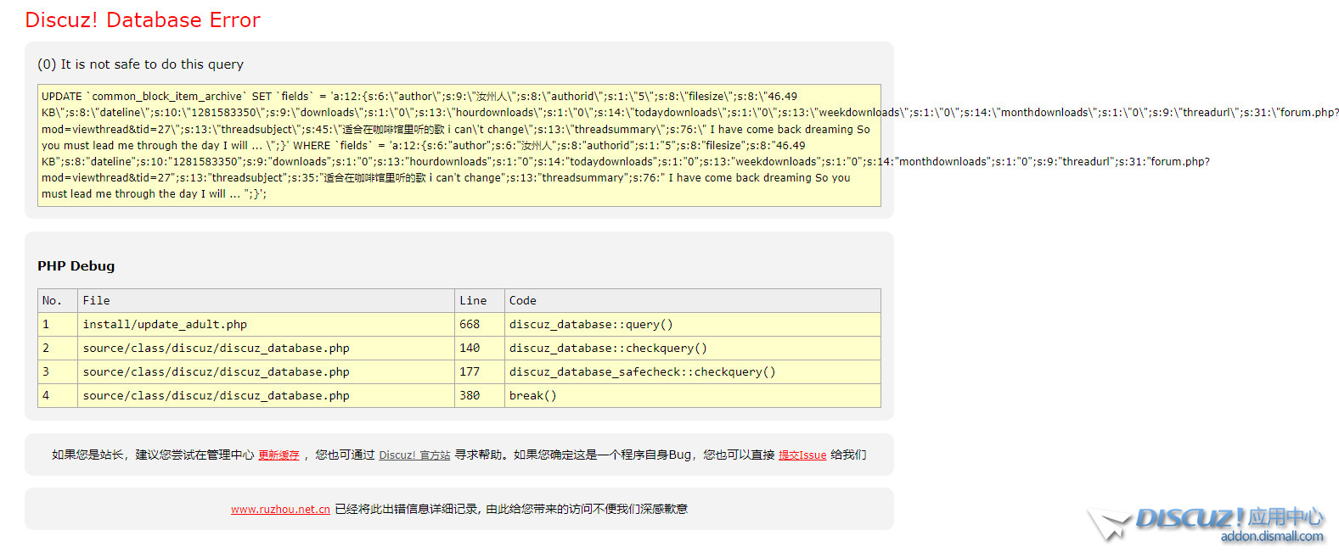
Task: Click the 提交Issue link
Action: click(802, 455)
